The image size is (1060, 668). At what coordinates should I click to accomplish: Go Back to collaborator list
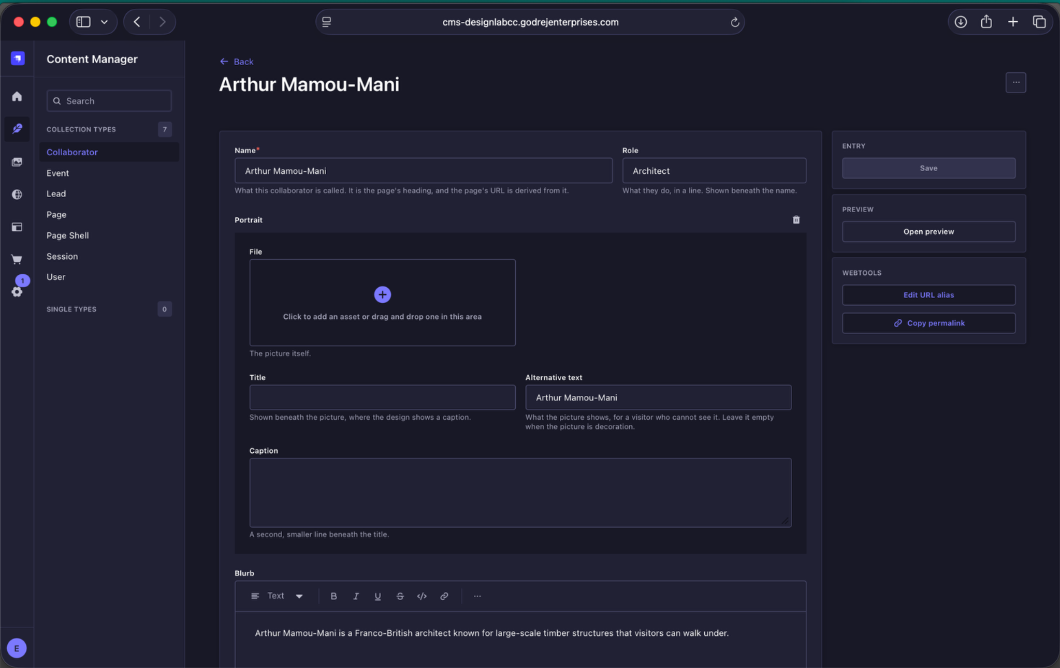237,62
